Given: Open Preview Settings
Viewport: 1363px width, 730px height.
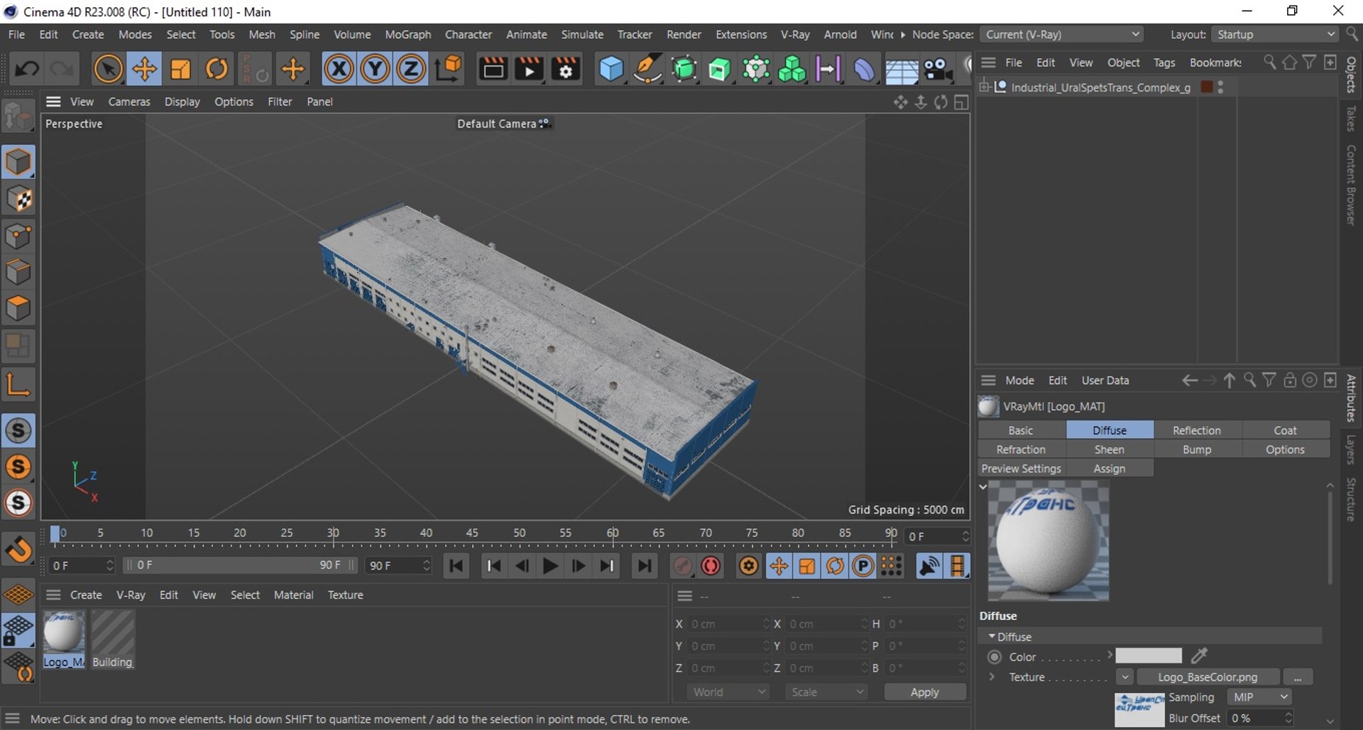Looking at the screenshot, I should [1021, 469].
